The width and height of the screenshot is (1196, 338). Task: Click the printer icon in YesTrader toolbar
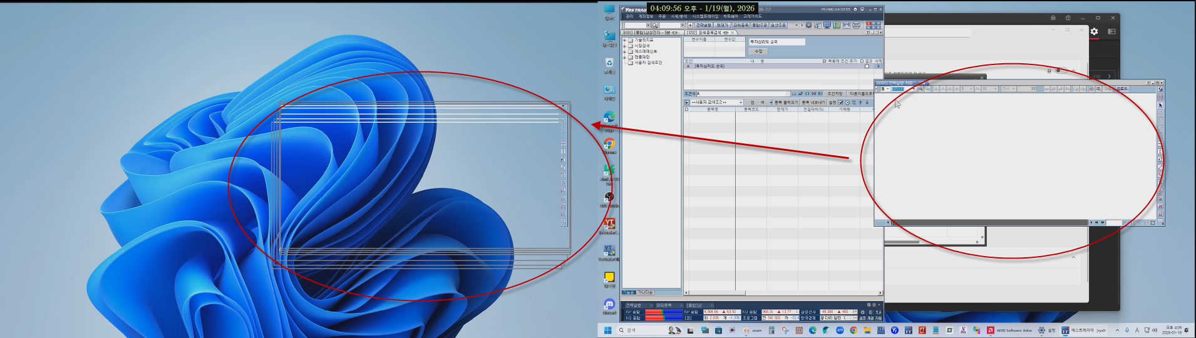point(856,25)
